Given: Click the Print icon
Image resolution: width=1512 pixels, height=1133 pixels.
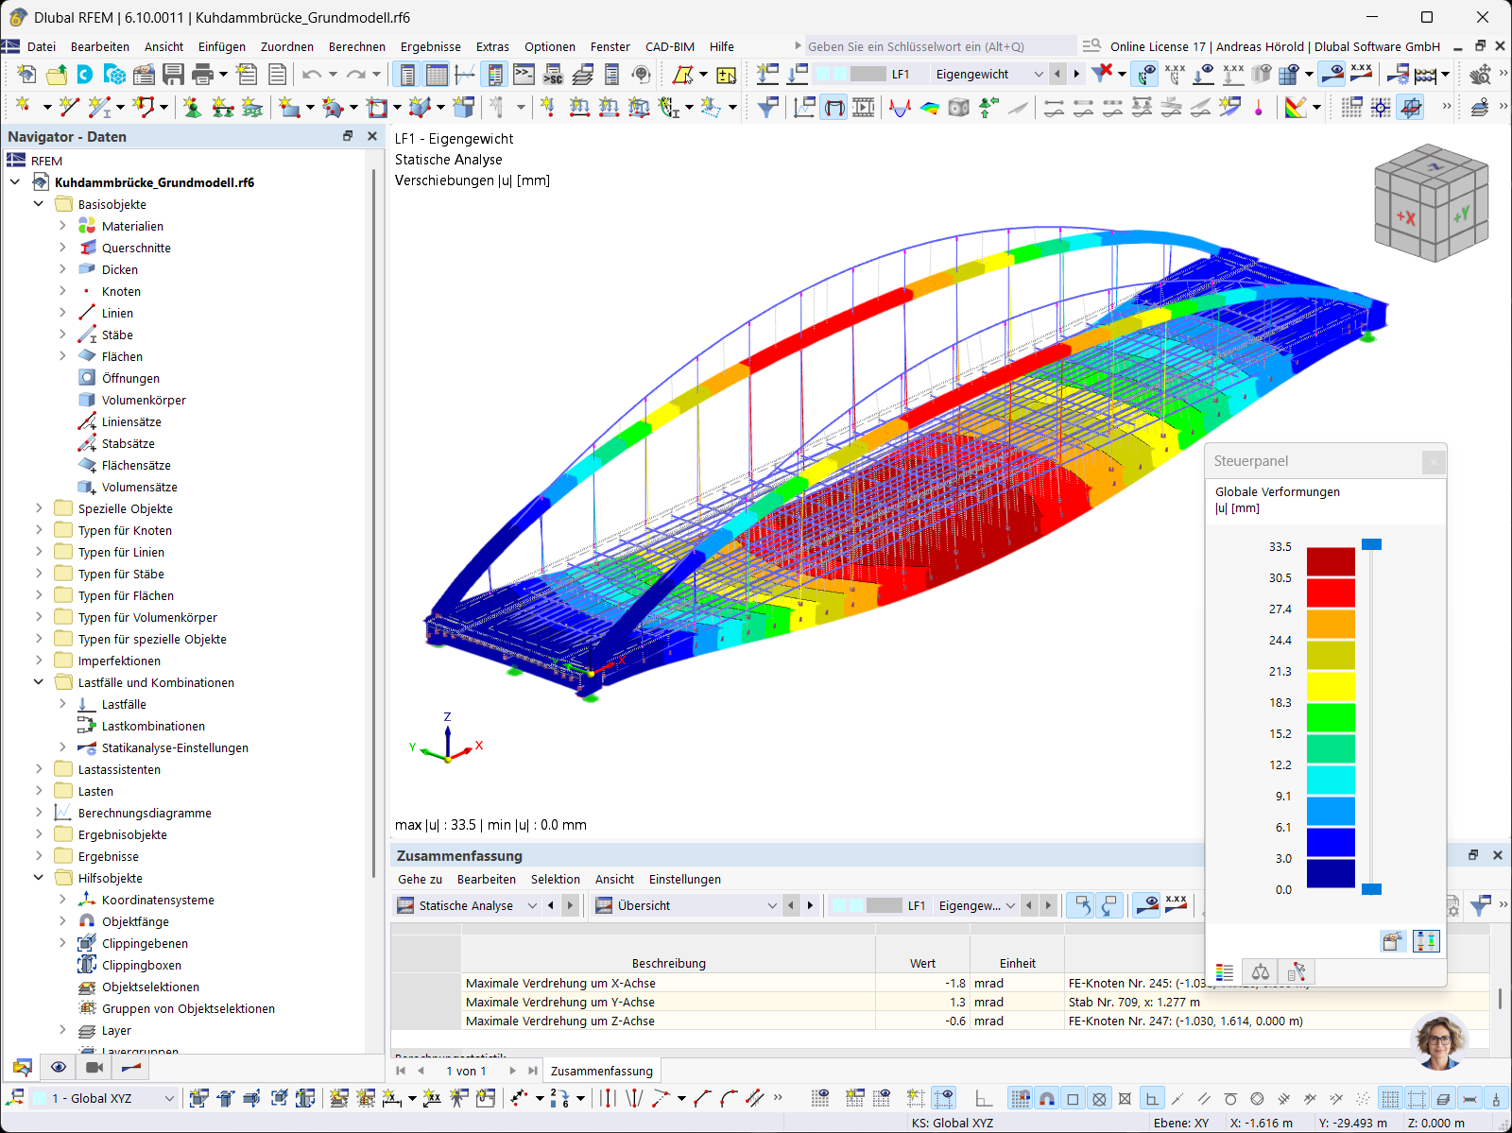Looking at the screenshot, I should coord(200,74).
